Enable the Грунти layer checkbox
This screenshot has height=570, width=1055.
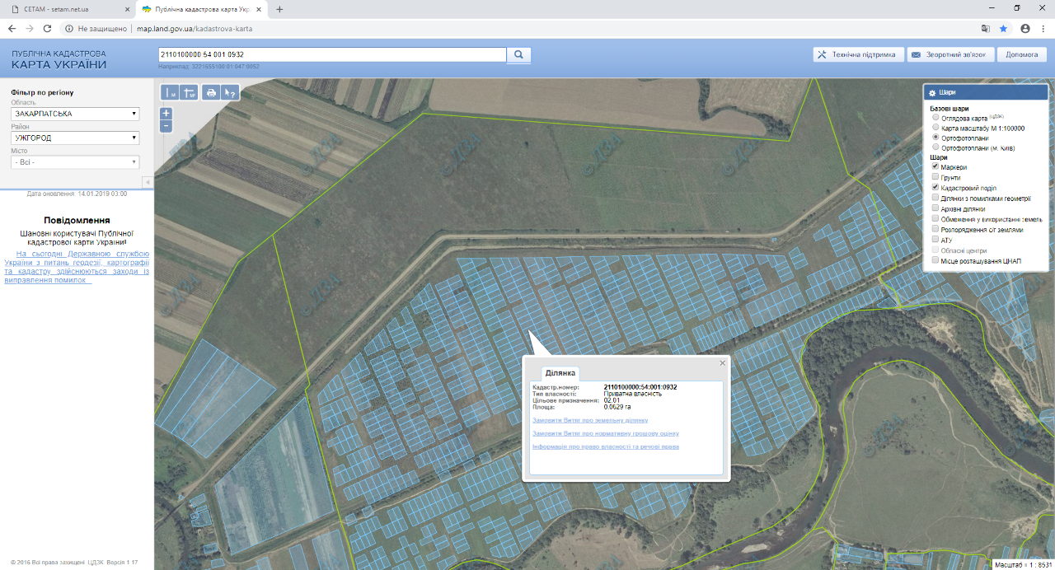[935, 177]
